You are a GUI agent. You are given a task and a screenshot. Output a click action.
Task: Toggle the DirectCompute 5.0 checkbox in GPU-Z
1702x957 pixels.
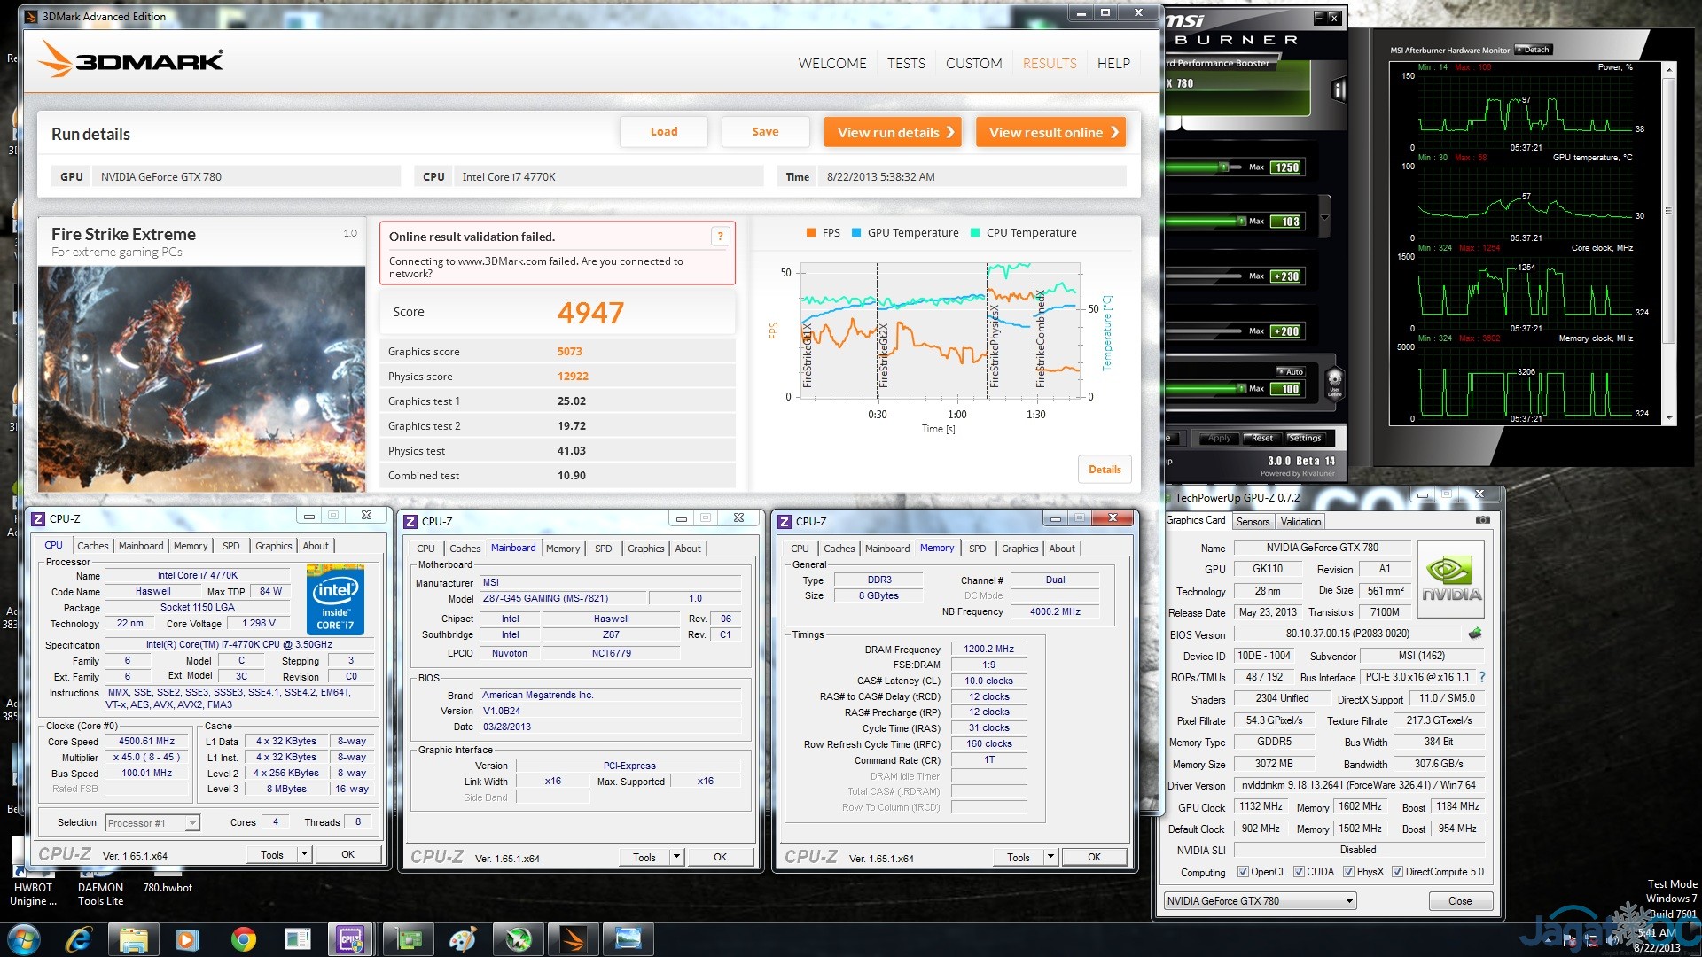coord(1397,872)
